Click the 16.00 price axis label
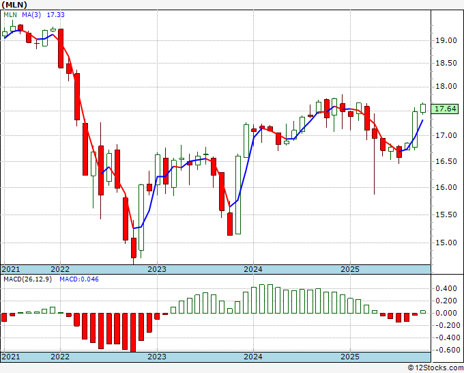The width and height of the screenshot is (464, 373). click(x=446, y=188)
